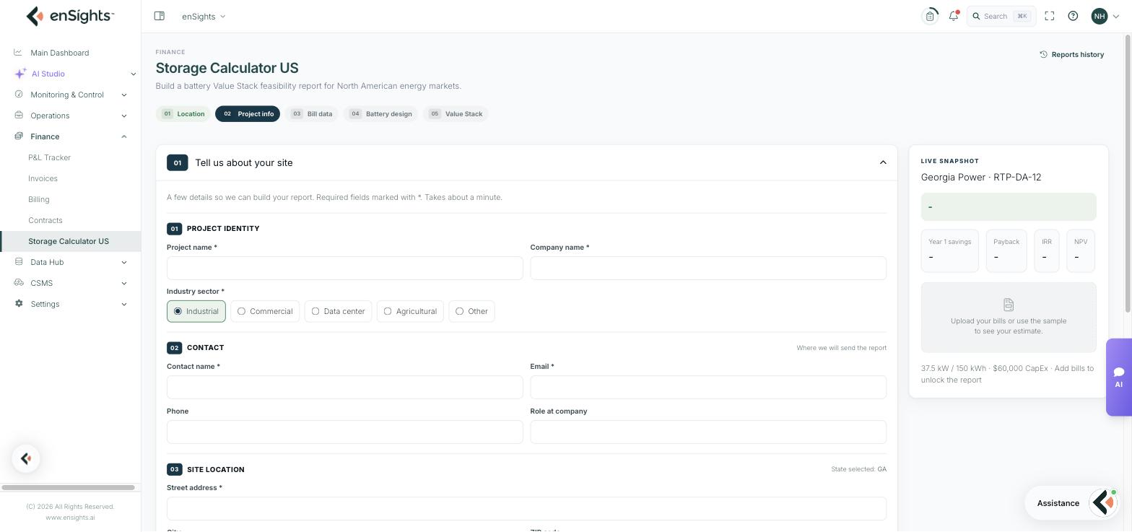The image size is (1132, 532).
Task: Collapse the Finance section chevron
Action: click(124, 136)
